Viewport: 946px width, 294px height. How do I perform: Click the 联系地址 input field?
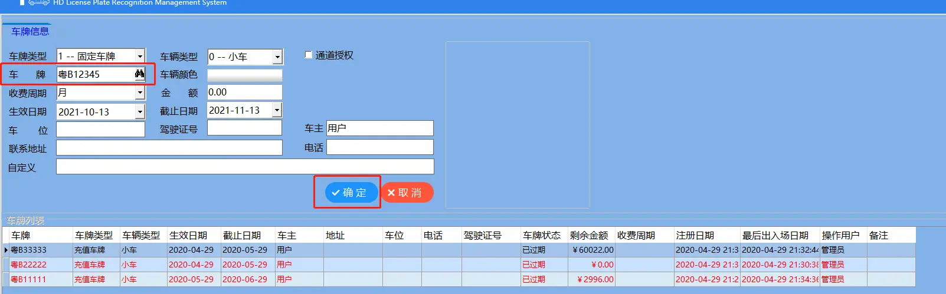tap(169, 147)
